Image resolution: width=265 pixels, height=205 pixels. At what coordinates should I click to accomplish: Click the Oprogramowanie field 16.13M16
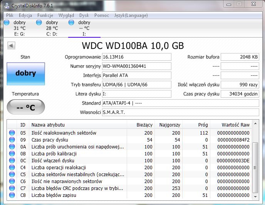137,57
